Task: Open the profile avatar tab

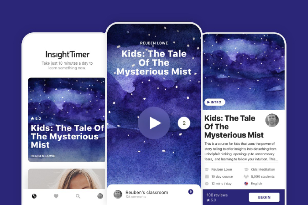Action: point(100,196)
